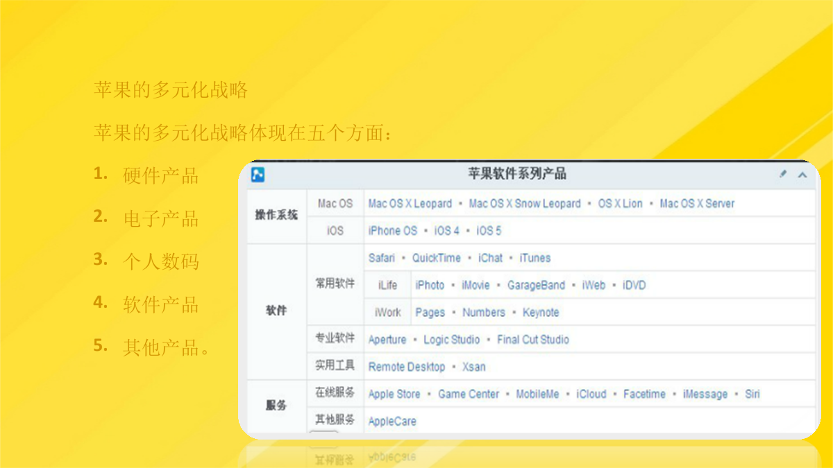This screenshot has height=468, width=833.
Task: Select the 服务 row header
Action: 276,406
